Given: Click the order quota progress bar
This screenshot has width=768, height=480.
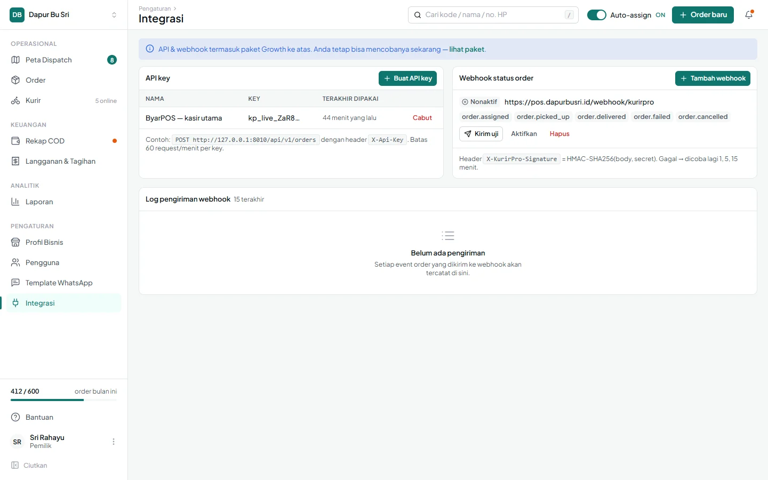Looking at the screenshot, I should pos(64,400).
